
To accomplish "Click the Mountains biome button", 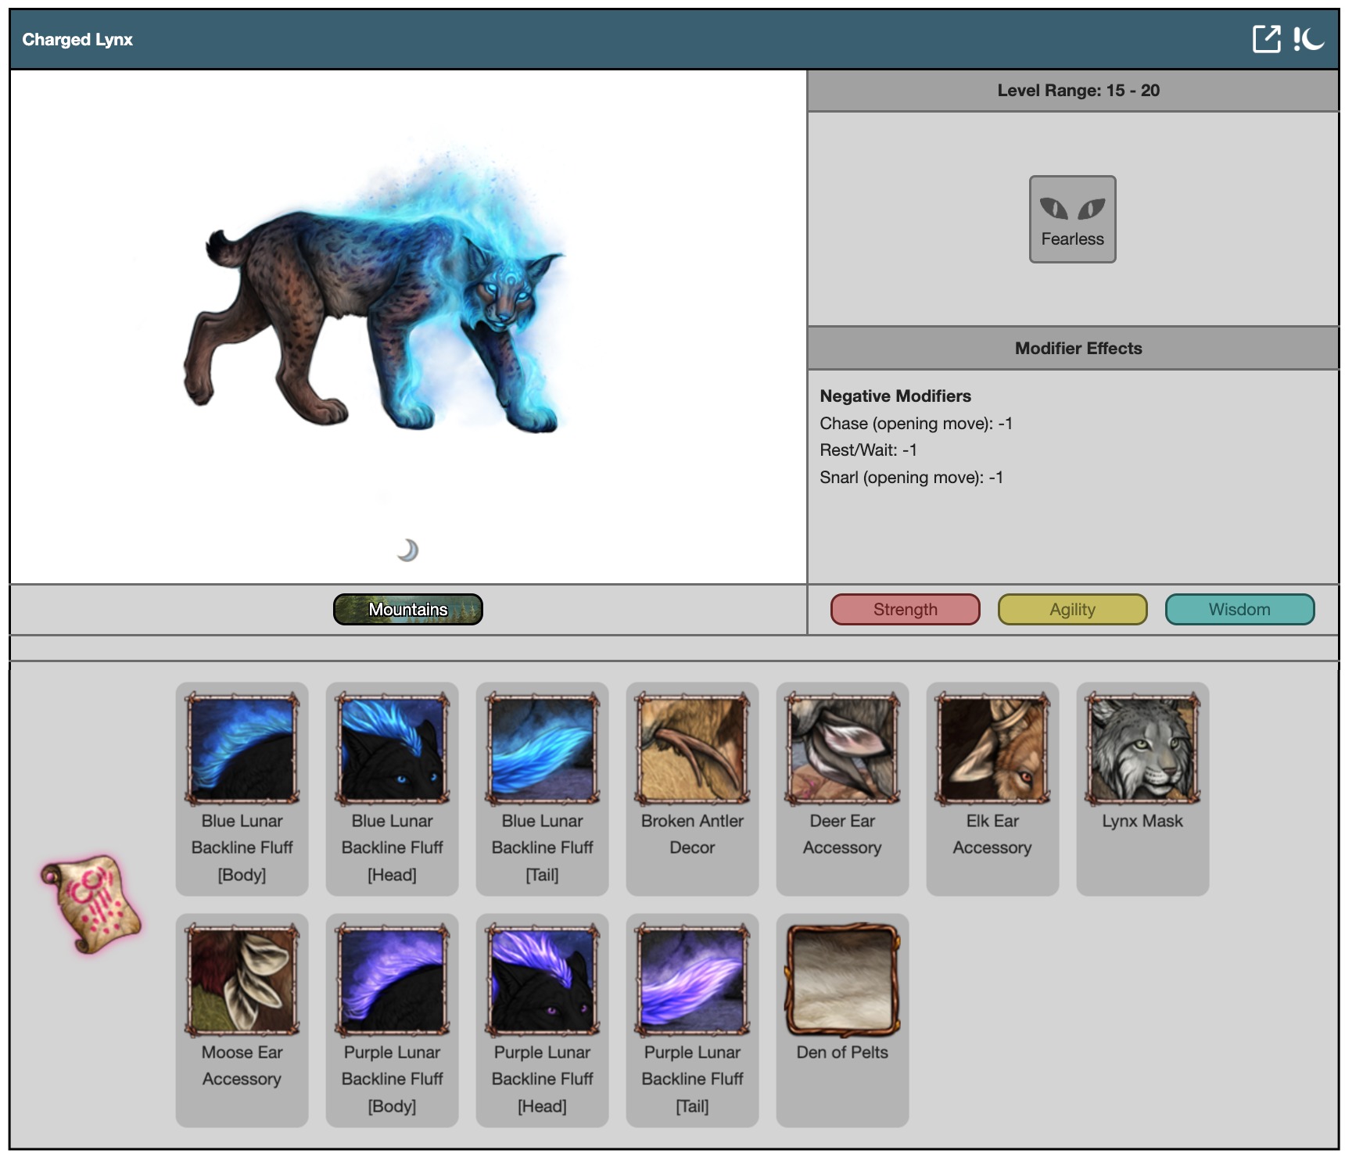I will (407, 610).
